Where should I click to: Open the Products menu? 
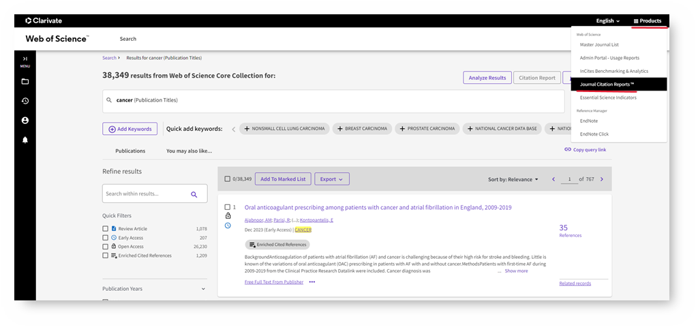click(648, 21)
